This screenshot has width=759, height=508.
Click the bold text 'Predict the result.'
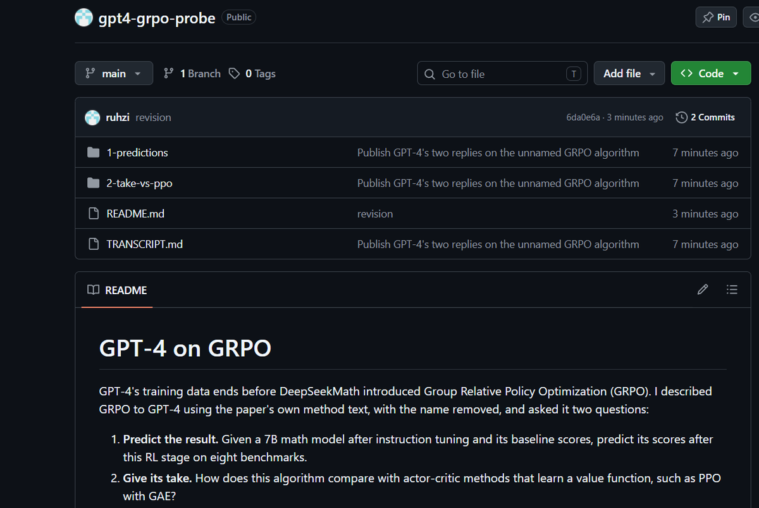pos(171,439)
